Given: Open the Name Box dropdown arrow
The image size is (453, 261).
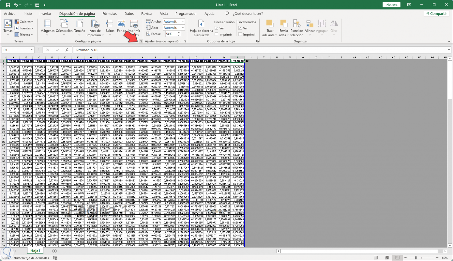Looking at the screenshot, I should 32,50.
